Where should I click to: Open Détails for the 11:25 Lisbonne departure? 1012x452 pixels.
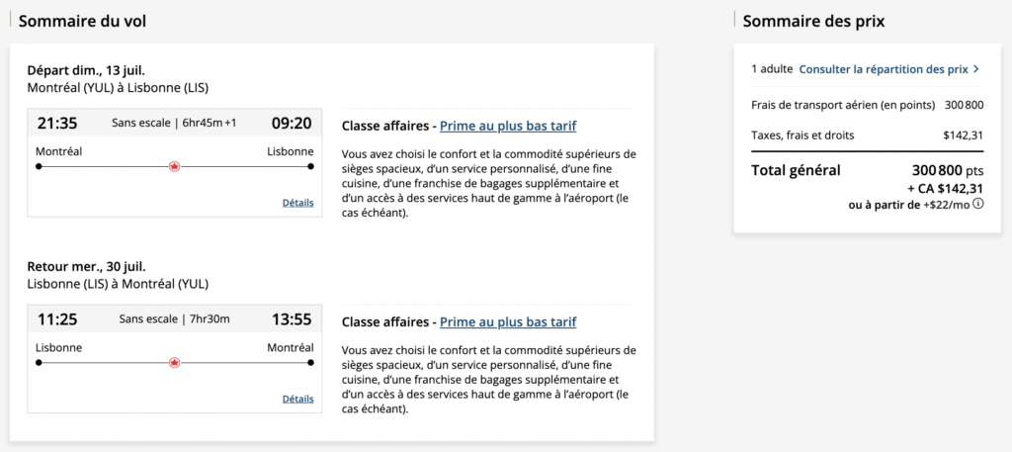pyautogui.click(x=297, y=399)
